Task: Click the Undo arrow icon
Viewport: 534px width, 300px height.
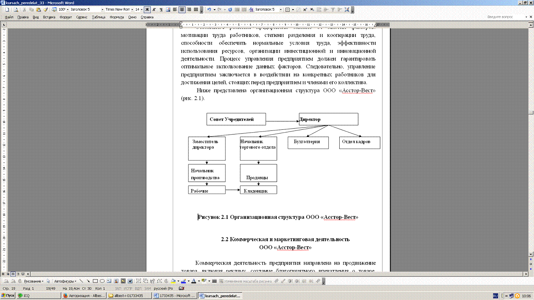Action: [209, 10]
